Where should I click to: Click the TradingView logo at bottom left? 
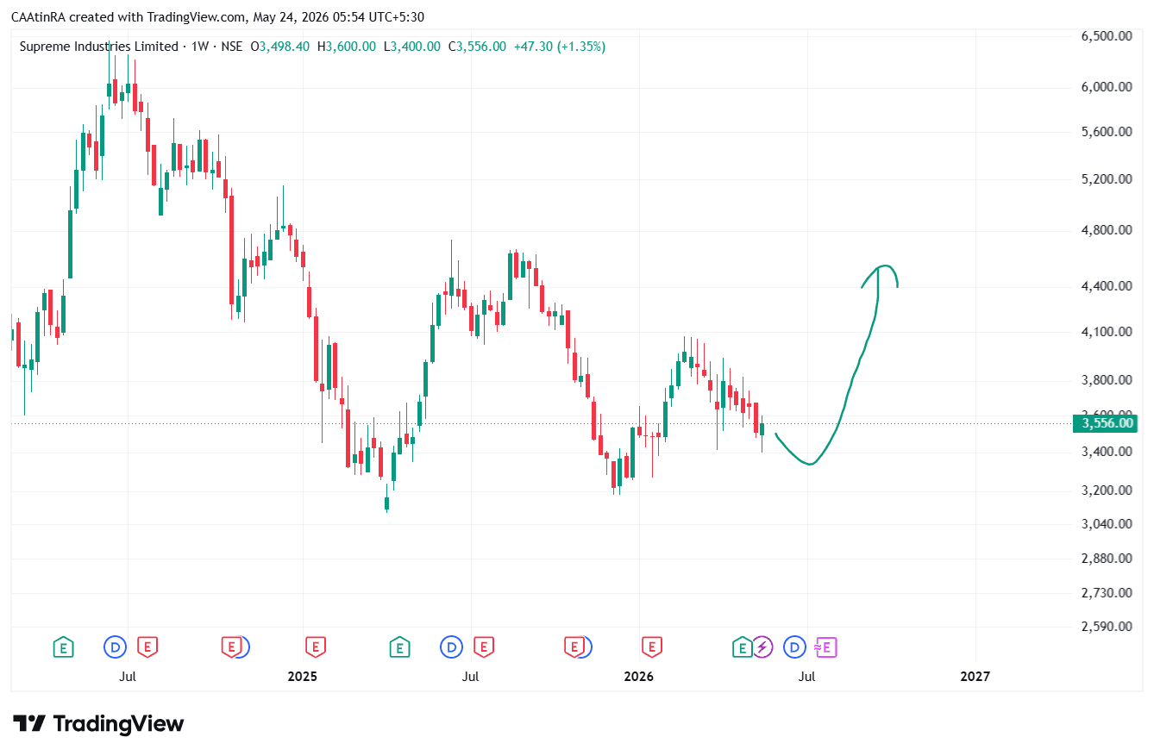pyautogui.click(x=98, y=724)
